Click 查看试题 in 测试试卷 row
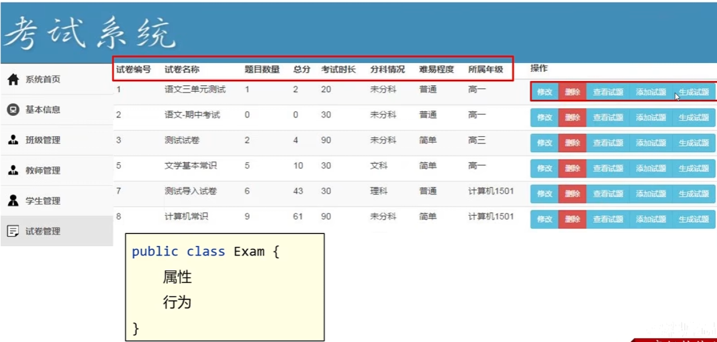The height and width of the screenshot is (342, 717). tap(608, 143)
